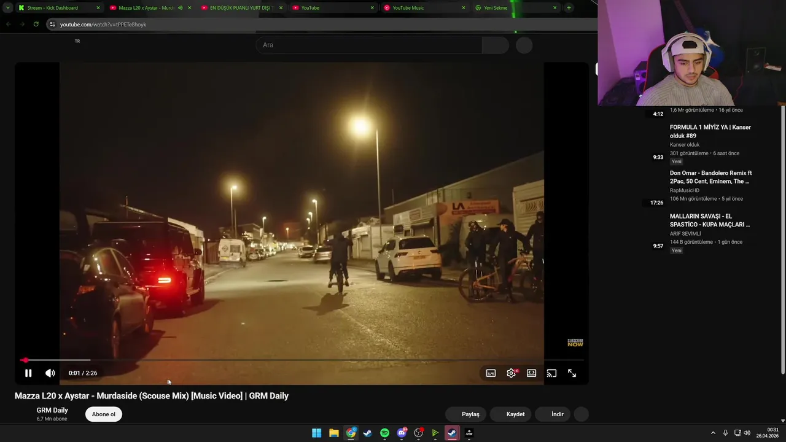Image resolution: width=786 pixels, height=442 pixels.
Task: Open Discord from the taskbar
Action: (x=402, y=433)
